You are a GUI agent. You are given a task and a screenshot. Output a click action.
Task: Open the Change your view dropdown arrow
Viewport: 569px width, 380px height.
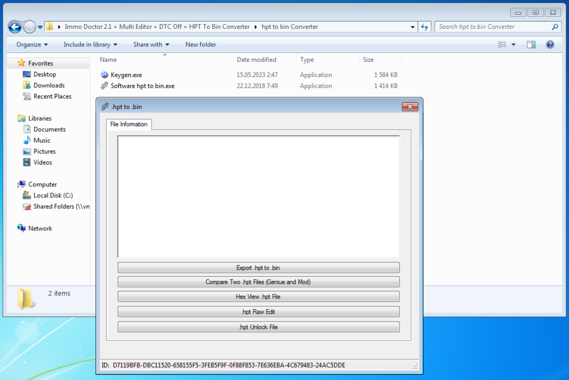tap(513, 44)
